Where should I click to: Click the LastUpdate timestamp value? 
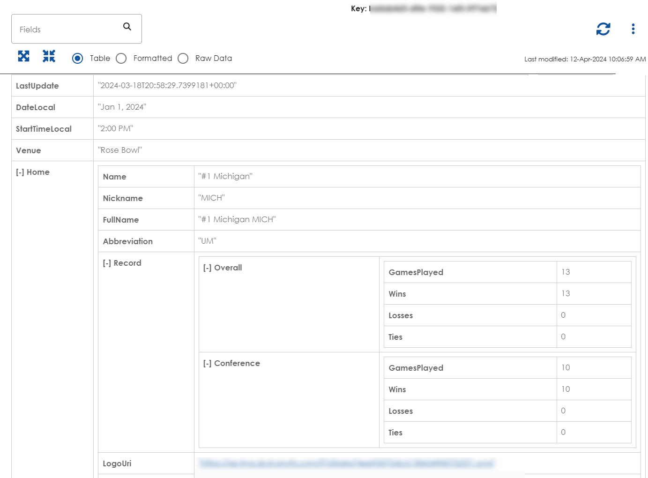(x=167, y=86)
